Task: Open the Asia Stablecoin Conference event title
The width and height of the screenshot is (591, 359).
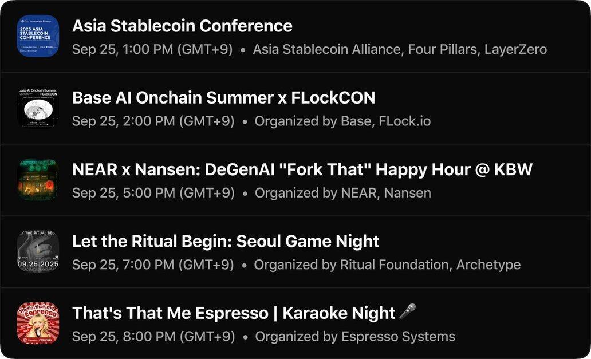Action: [182, 26]
